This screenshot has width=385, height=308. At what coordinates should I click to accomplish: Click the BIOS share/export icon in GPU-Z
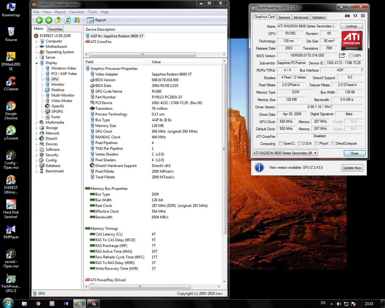[342, 55]
